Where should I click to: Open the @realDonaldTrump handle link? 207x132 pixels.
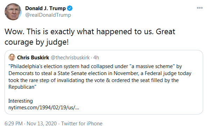tap(48, 15)
